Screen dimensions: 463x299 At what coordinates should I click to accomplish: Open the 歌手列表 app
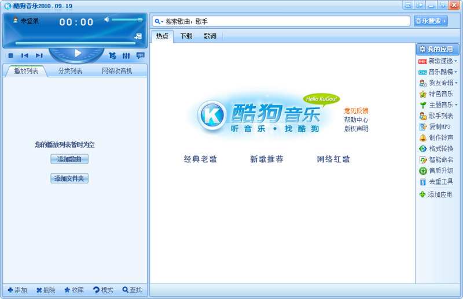(436, 116)
